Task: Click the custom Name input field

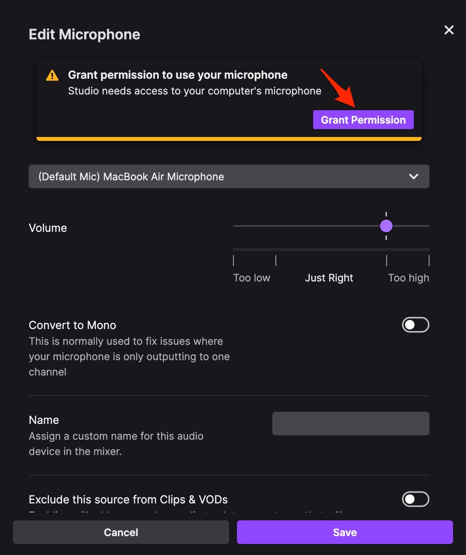Action: coord(350,423)
